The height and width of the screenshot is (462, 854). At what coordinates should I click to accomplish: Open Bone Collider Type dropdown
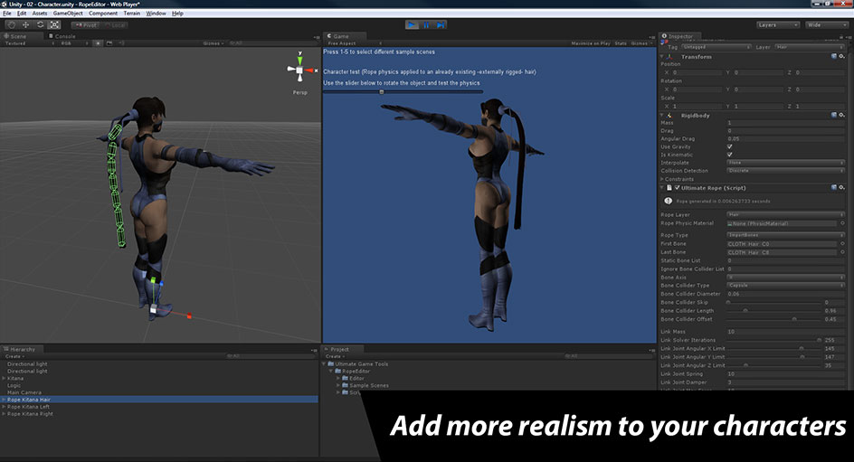(x=785, y=285)
